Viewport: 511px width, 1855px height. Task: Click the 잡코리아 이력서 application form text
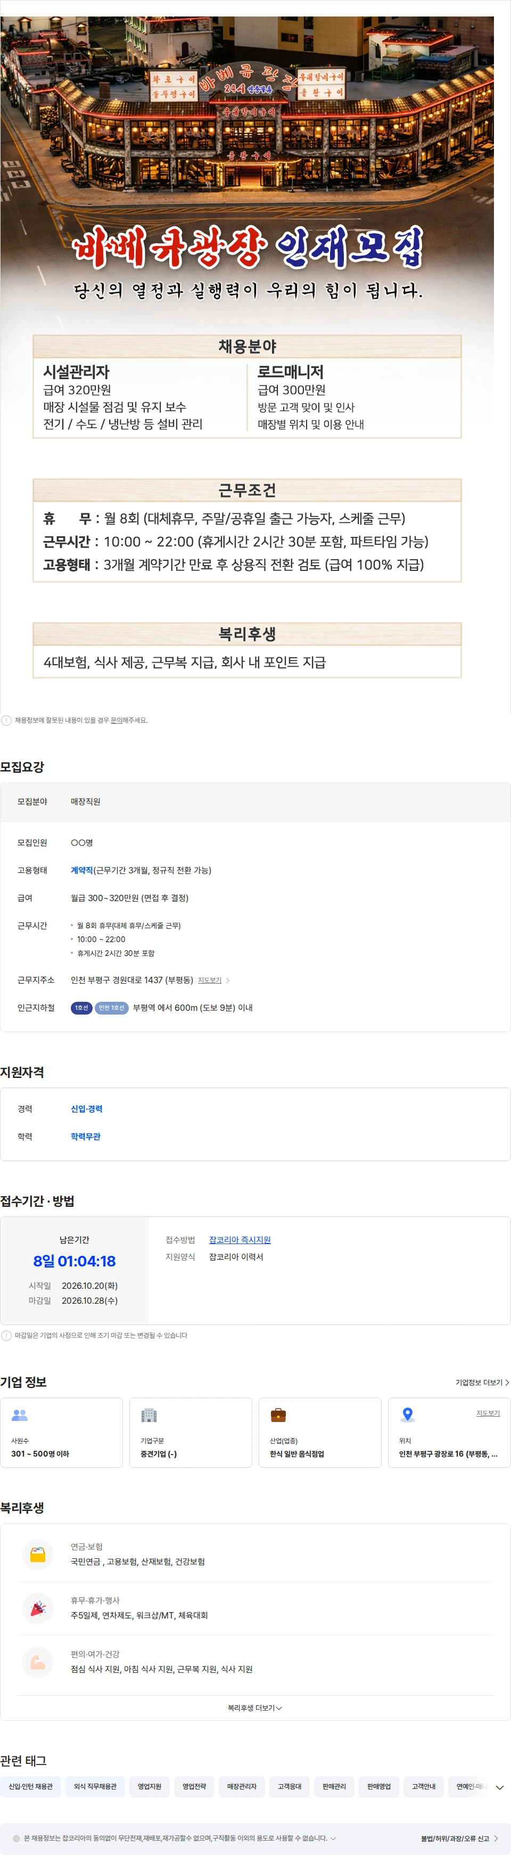tap(236, 1256)
